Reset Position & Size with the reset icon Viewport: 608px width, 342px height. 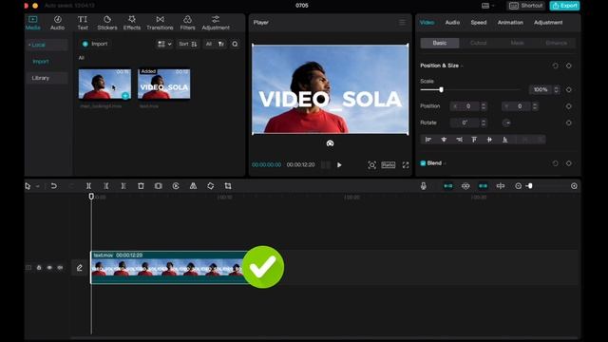click(x=555, y=66)
